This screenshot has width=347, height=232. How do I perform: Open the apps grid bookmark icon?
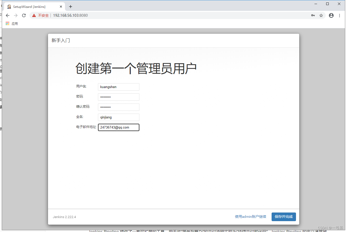(x=7, y=24)
